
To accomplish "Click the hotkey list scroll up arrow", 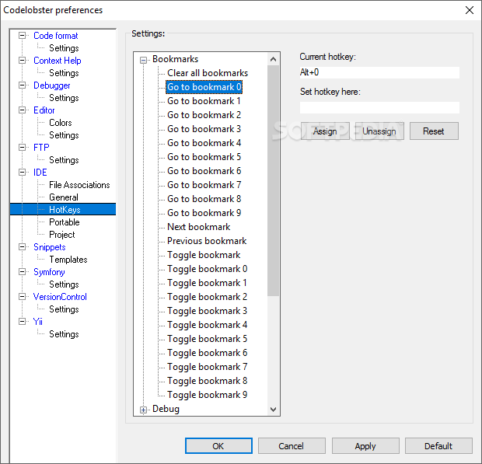I will (x=273, y=59).
